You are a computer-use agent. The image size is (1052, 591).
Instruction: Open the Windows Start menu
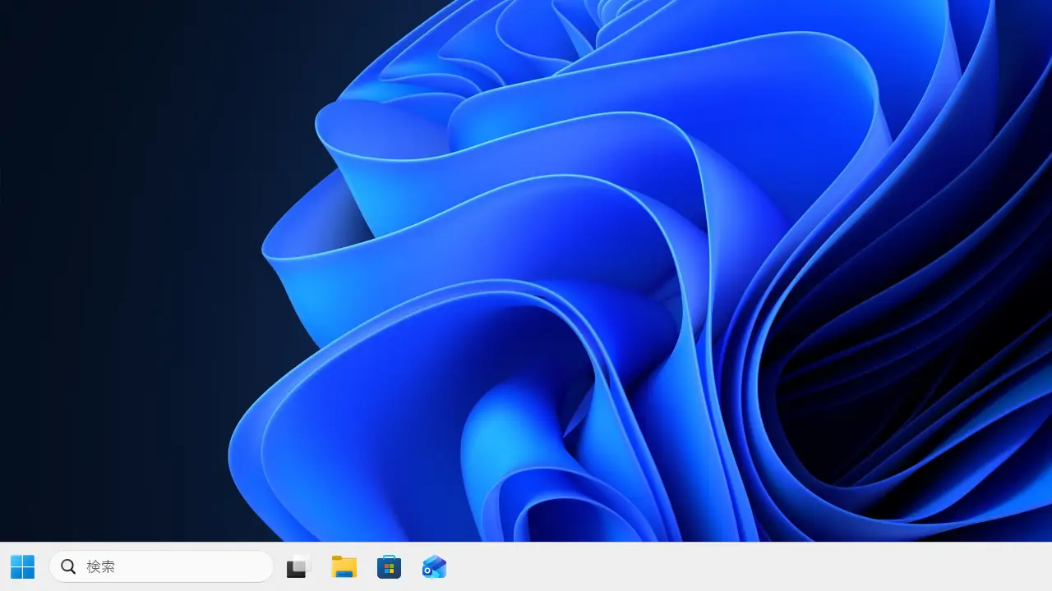tap(22, 566)
